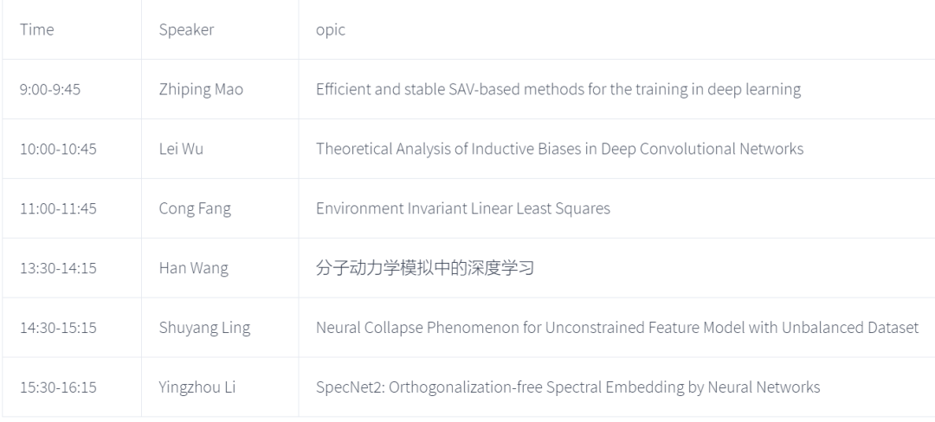The width and height of the screenshot is (935, 422).
Task: Click the SpecNet2 talk title
Action: tap(568, 387)
